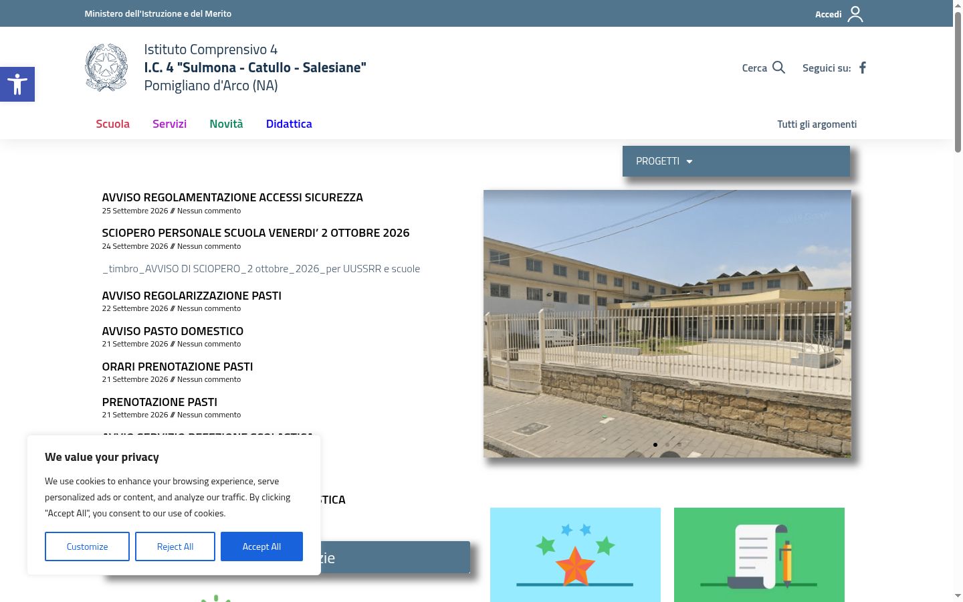963x602 pixels.
Task: Open AVVISO REGOLAMENTAZIONE ACCESSI SICUREZZA post
Action: [x=232, y=197]
